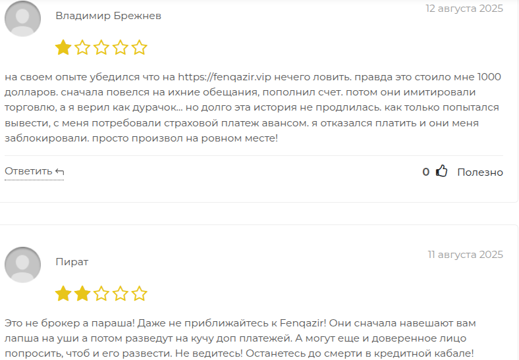Click the thumbs-up icon on Брежнев's review
The height and width of the screenshot is (360, 519).
click(x=442, y=172)
